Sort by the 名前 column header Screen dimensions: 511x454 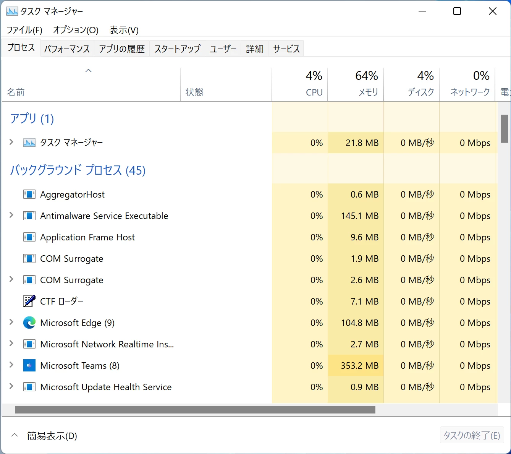(x=91, y=84)
